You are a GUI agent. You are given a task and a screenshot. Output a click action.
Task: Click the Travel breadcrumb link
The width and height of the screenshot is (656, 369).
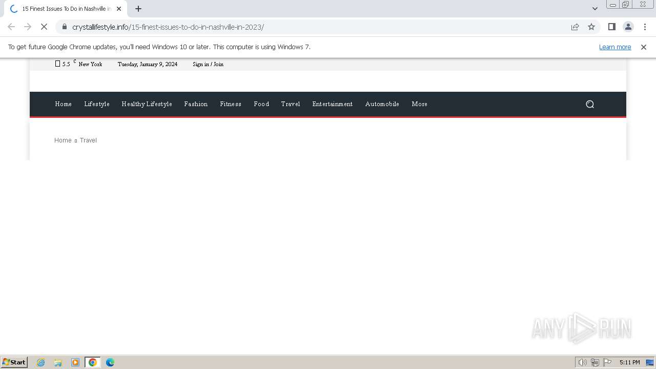[x=88, y=140]
